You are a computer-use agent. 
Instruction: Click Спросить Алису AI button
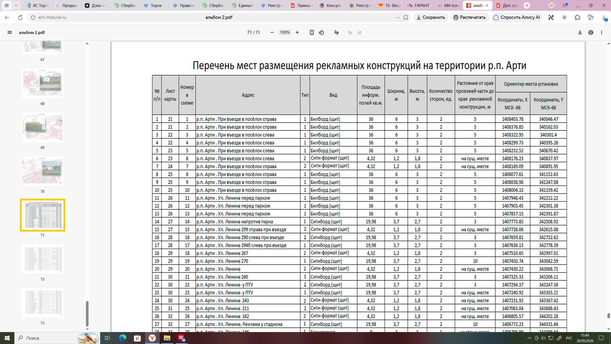pos(516,18)
